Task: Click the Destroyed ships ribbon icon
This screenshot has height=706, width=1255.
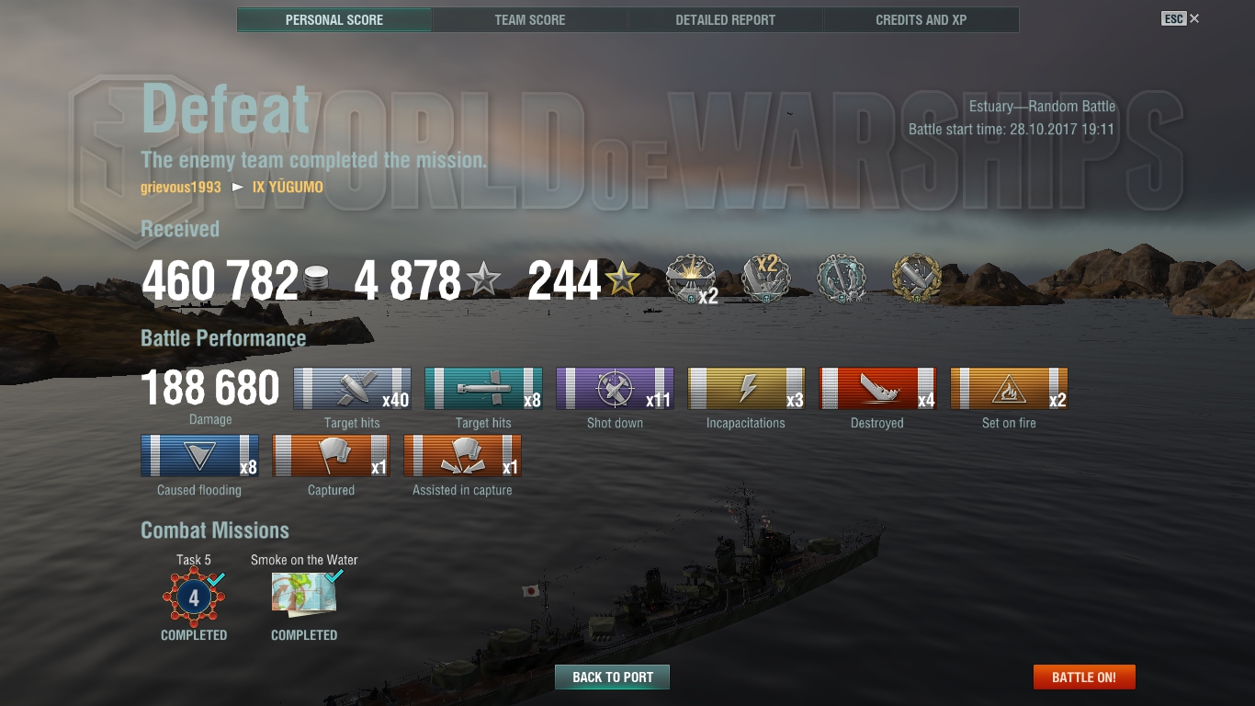Action: pos(877,389)
